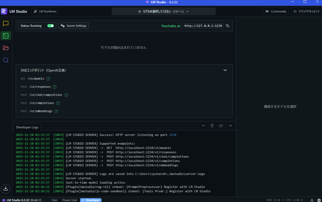Show help for /v1/embeddings endpoint
This screenshot has height=202, width=322.
tap(56, 111)
